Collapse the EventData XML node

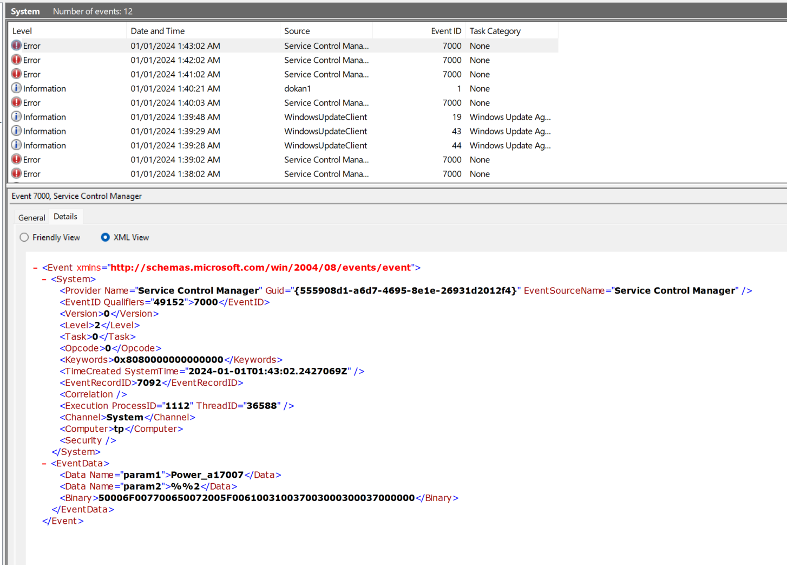tap(44, 463)
